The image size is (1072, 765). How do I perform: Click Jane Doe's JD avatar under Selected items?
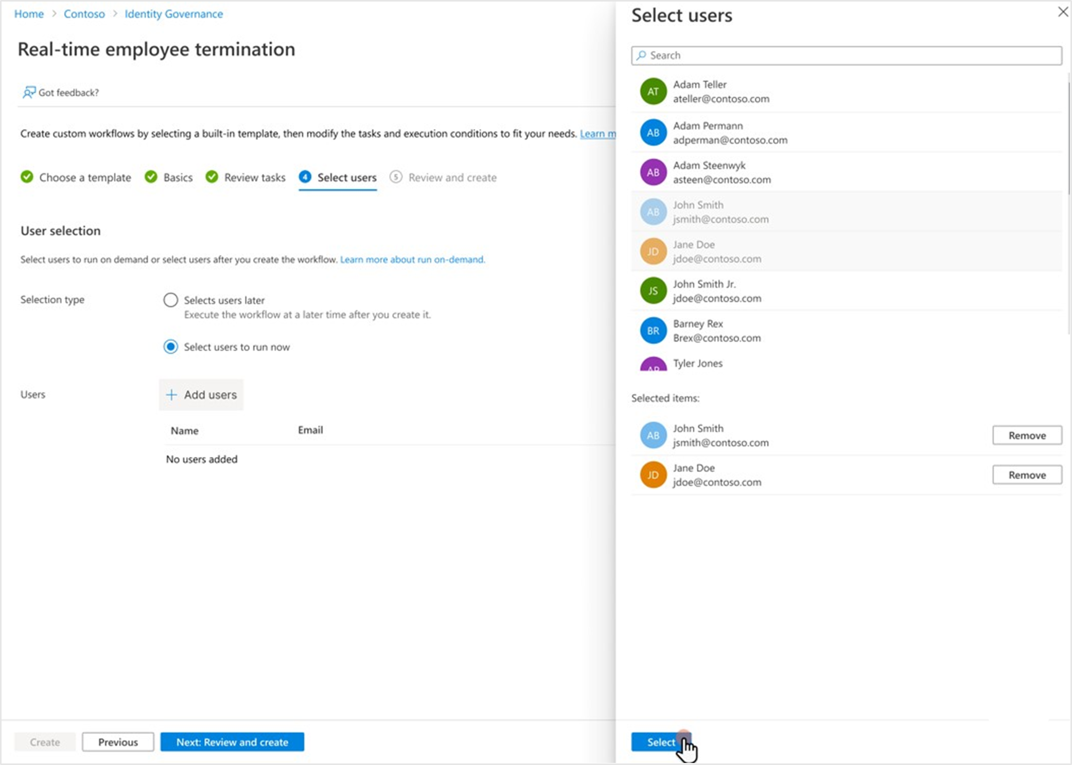(x=653, y=475)
